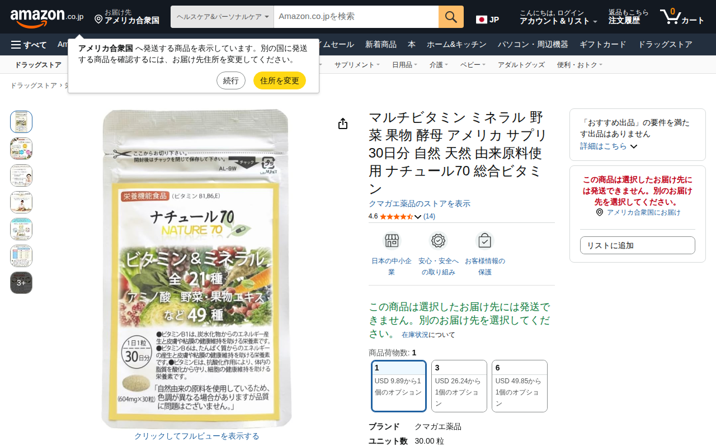Expand the 便利・おトク submenu
Viewport: 716px width, 447px height.
pyautogui.click(x=580, y=65)
